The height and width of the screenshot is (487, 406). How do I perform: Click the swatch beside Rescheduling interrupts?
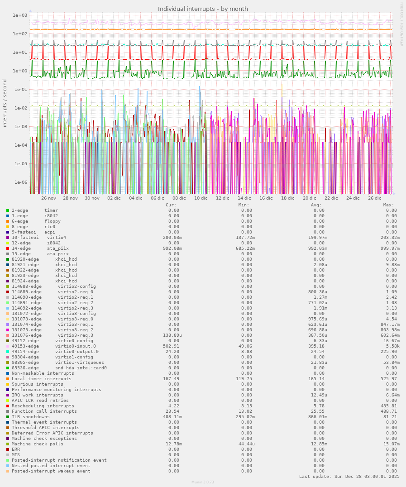[8, 406]
